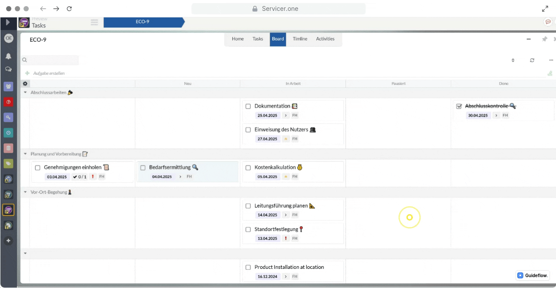Switch to the Timeline tab
This screenshot has width=556, height=288.
300,39
